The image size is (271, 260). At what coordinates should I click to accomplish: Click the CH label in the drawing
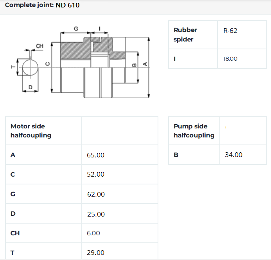click(x=39, y=46)
